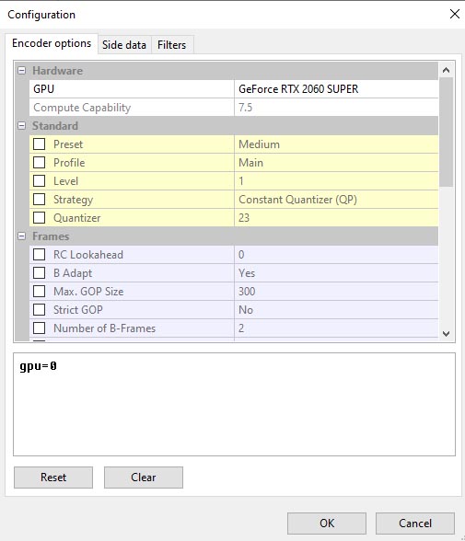This screenshot has width=465, height=541.
Task: Close the Configuration dialog
Action: click(455, 14)
